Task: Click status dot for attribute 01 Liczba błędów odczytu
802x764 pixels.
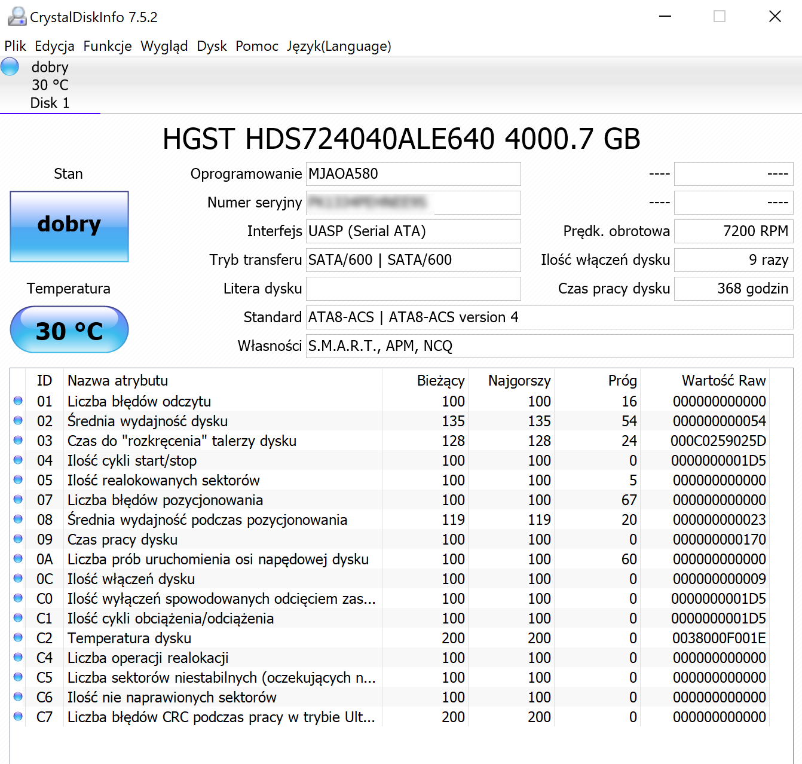Action: pyautogui.click(x=18, y=401)
